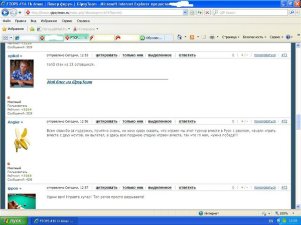Click the Angier banana avatar
Image resolution: width=301 pixels, height=225 pixels.
tap(21, 139)
